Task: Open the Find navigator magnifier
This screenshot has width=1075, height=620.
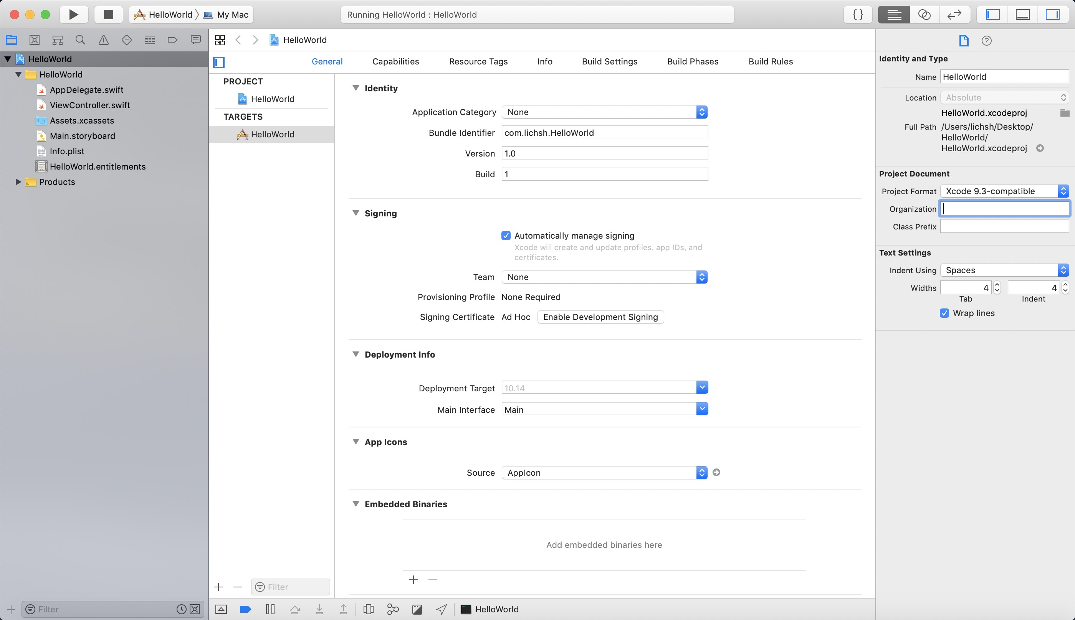Action: 80,40
